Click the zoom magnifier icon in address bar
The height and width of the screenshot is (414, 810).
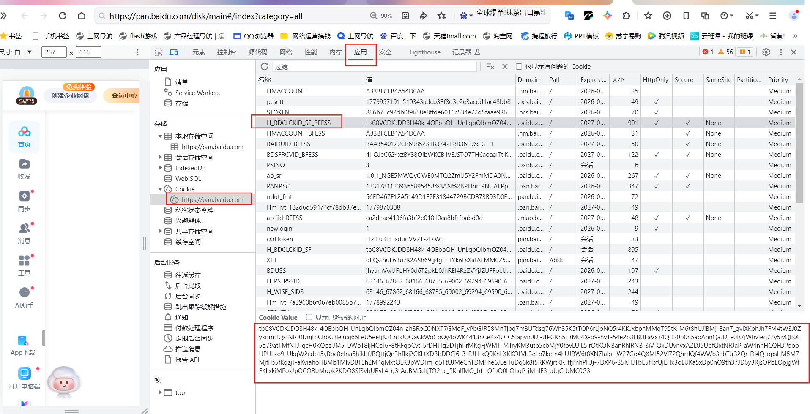[374, 16]
